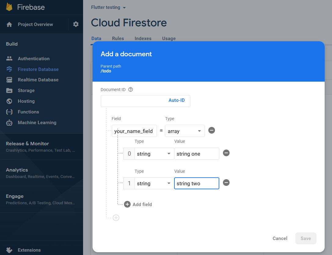Go to Project Overview

[x=35, y=24]
